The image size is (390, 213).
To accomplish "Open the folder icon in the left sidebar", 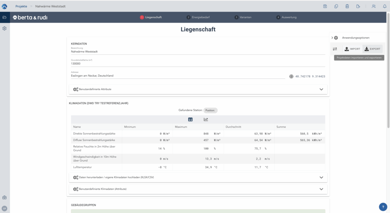I will (x=5, y=17).
